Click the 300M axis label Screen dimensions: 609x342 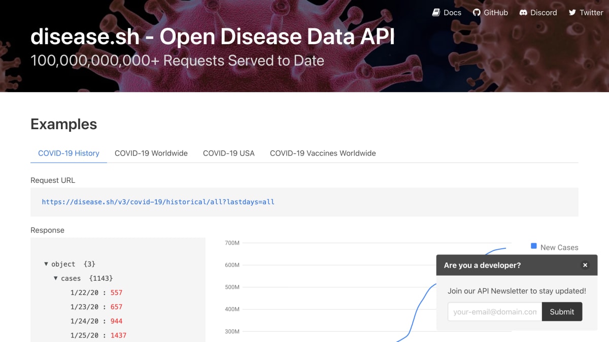pos(232,331)
